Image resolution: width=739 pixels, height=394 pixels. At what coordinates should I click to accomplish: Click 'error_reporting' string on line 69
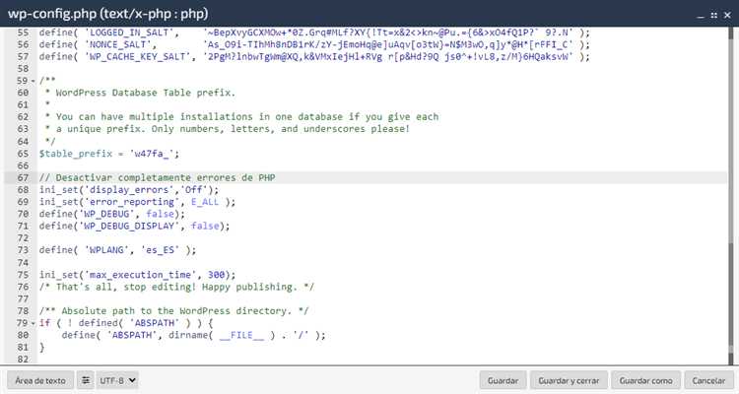coord(131,202)
